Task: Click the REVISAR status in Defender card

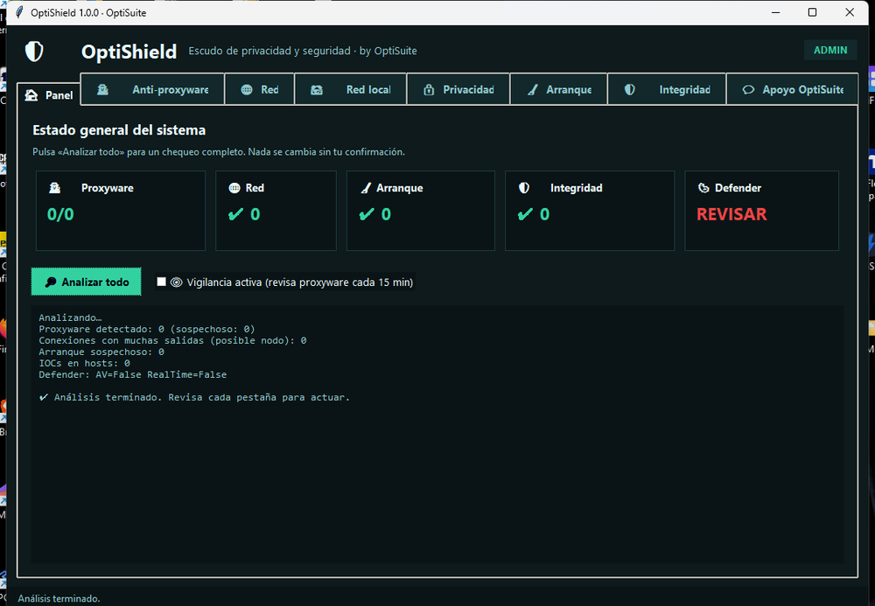Action: (731, 214)
